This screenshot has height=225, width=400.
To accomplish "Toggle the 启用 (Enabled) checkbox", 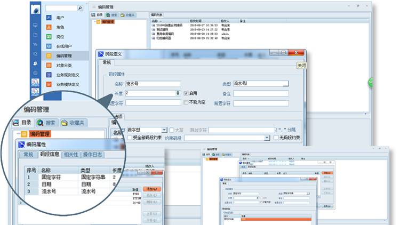I will pos(186,93).
